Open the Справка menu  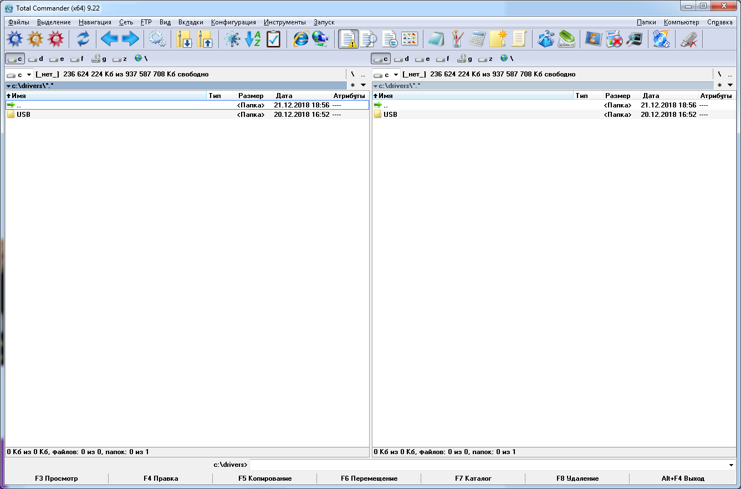[x=720, y=22]
